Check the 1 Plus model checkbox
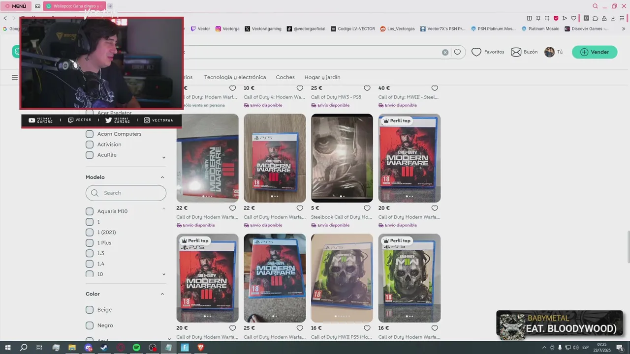 click(90, 243)
